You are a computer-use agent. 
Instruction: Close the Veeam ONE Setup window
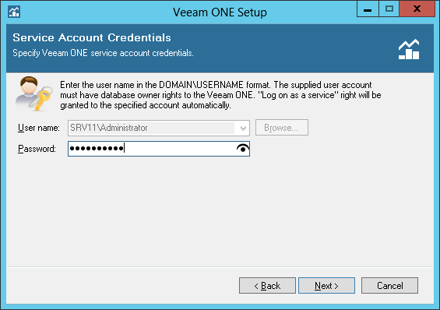pos(417,9)
